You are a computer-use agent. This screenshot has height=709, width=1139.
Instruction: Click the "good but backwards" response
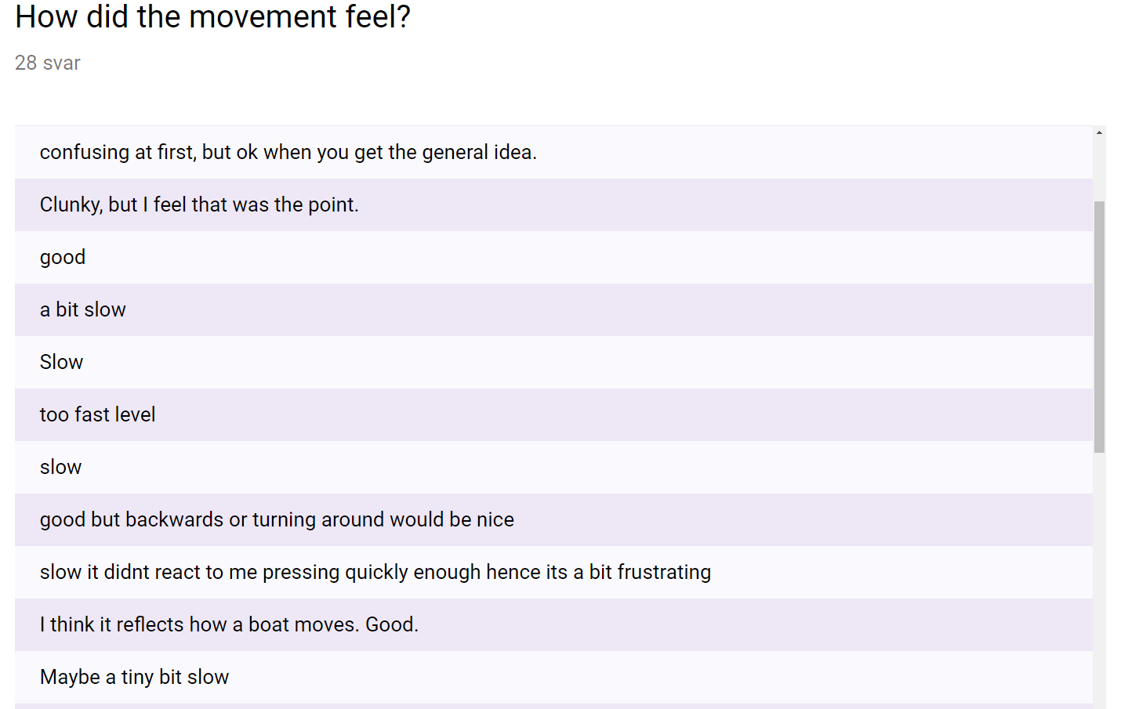(277, 519)
